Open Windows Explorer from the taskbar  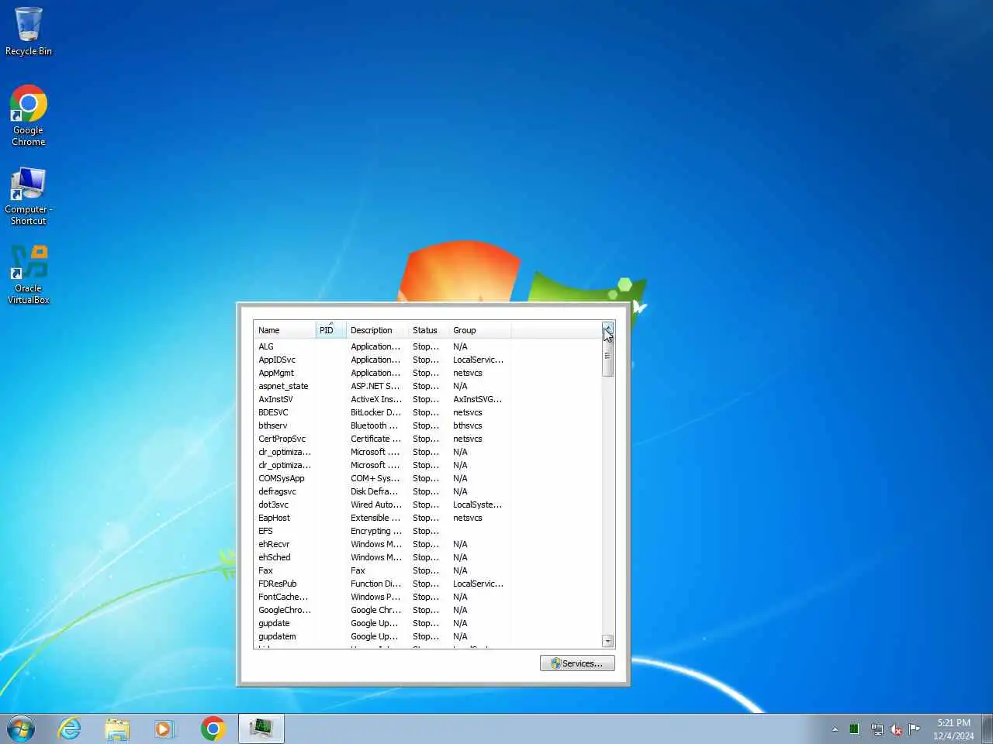coord(117,729)
